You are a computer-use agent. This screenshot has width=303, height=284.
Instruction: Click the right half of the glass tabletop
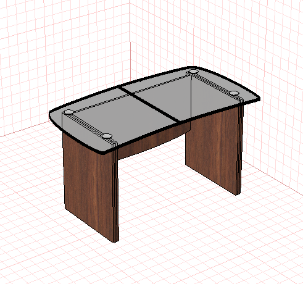[191, 93]
